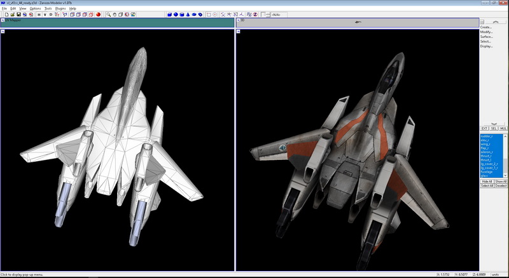Toggle the V axis lock button
Screen dimensions: 509x278
pos(45,15)
